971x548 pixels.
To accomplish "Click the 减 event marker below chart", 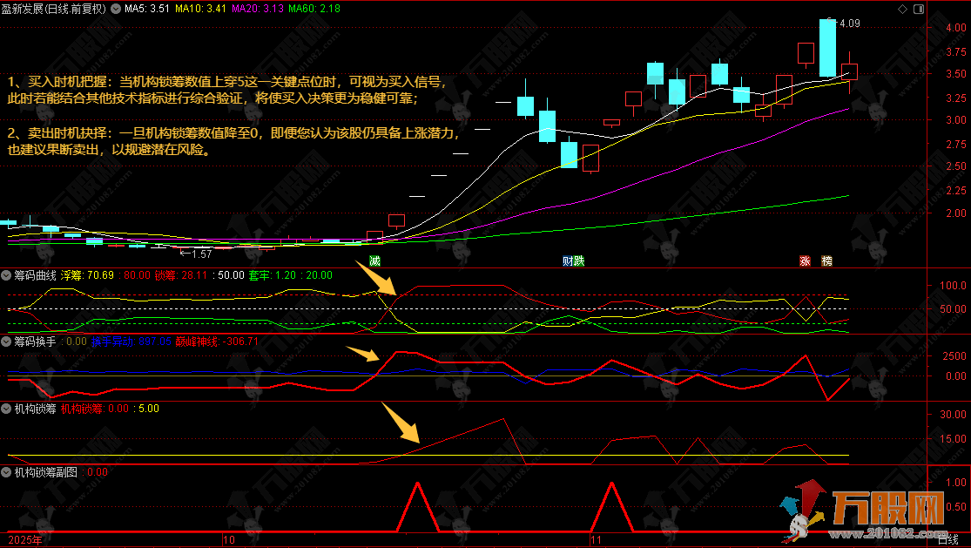I will click(375, 260).
